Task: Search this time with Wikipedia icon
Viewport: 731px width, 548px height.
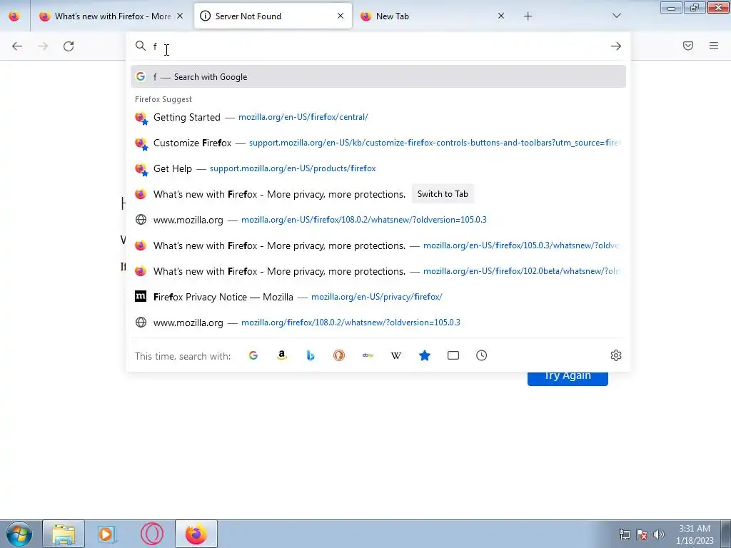Action: coord(395,355)
